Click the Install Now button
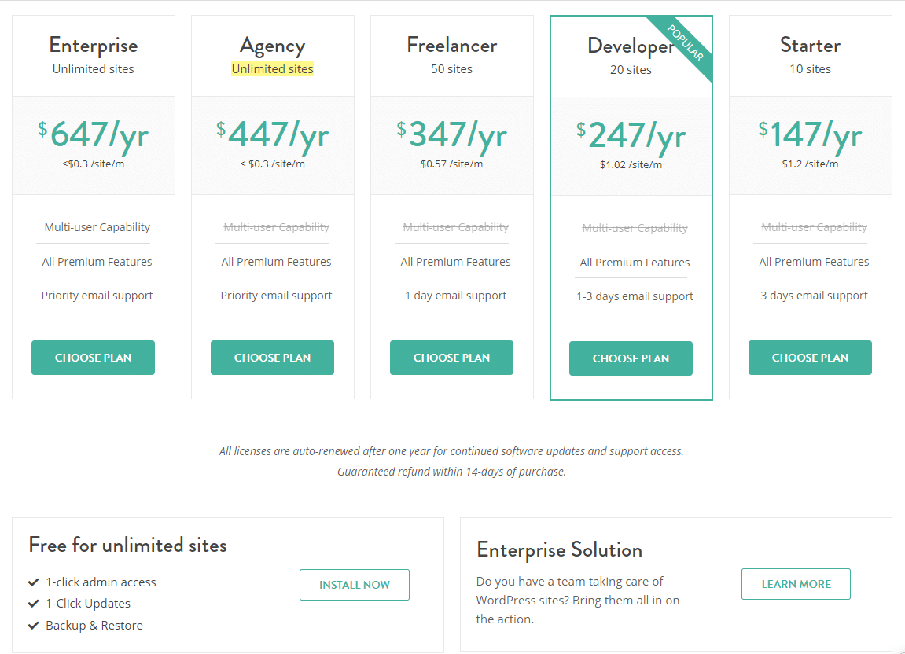 pos(355,585)
